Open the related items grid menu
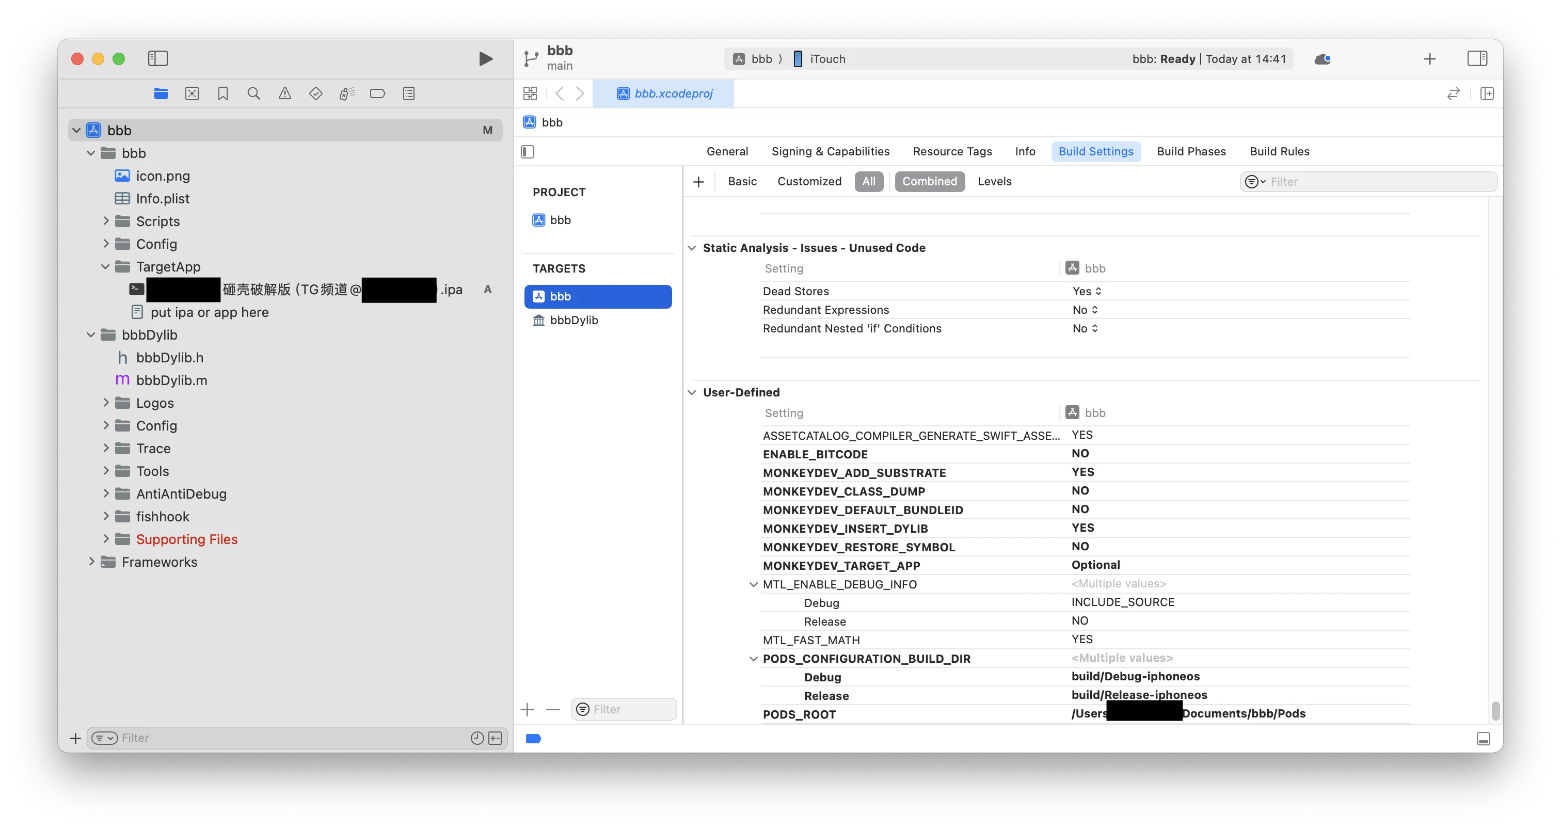Screen dimensions: 1561x829 coord(530,93)
